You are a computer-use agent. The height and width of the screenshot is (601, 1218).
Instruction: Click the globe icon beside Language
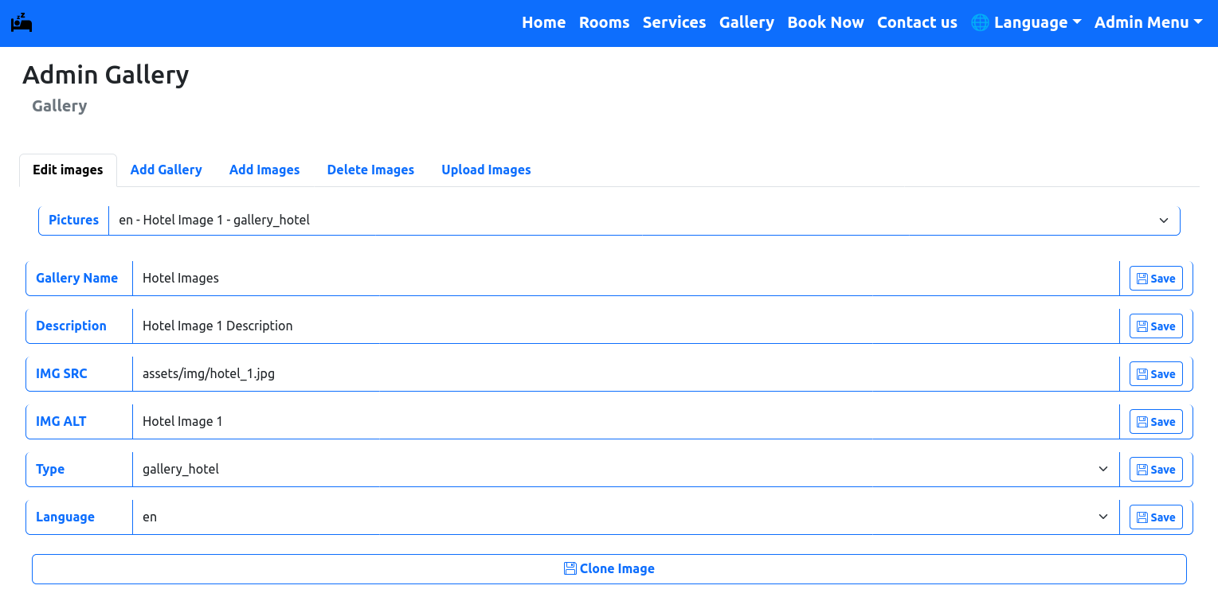point(980,23)
